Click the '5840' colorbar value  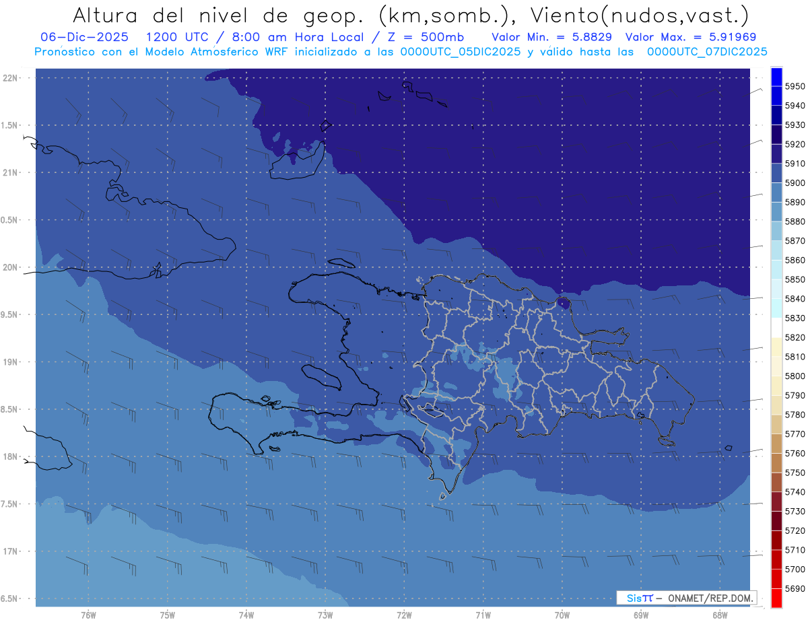795,298
